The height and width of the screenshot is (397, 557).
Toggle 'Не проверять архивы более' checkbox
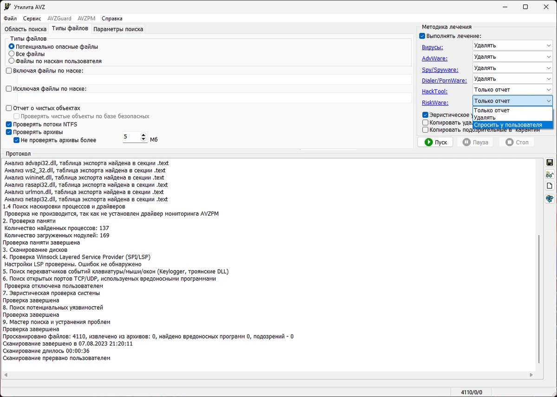17,140
